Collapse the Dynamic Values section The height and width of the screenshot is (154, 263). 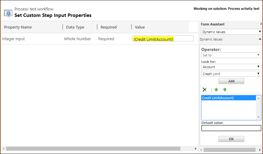260,39
